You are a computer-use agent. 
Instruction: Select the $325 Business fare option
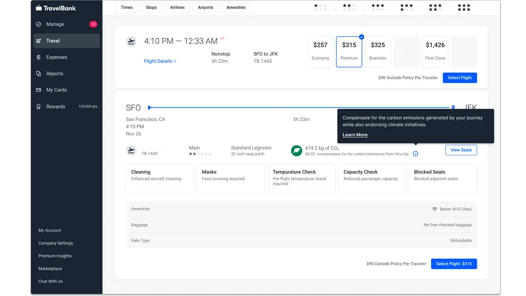(377, 51)
